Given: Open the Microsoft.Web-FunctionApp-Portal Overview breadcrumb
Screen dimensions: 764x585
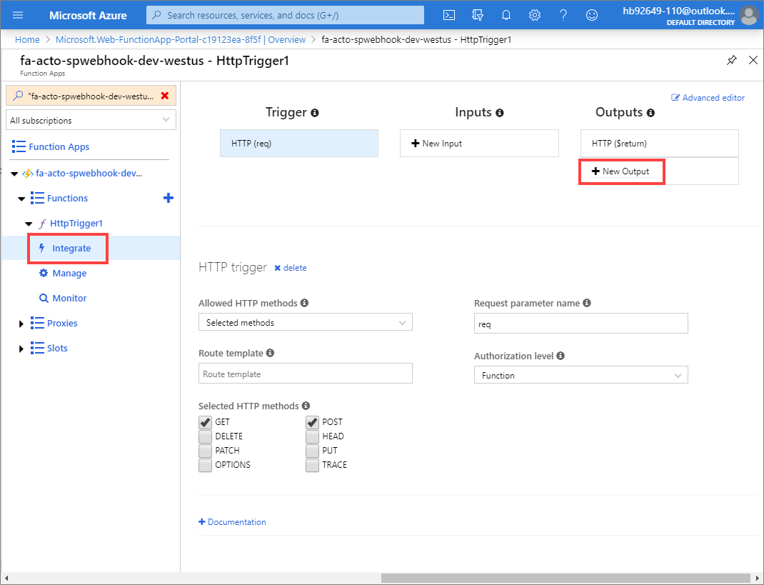Looking at the screenshot, I should point(181,39).
